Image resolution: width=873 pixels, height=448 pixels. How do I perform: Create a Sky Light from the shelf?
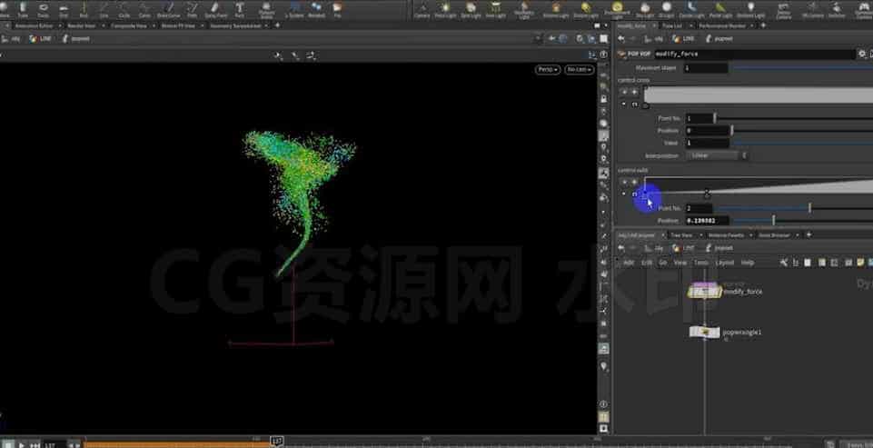coord(645,9)
